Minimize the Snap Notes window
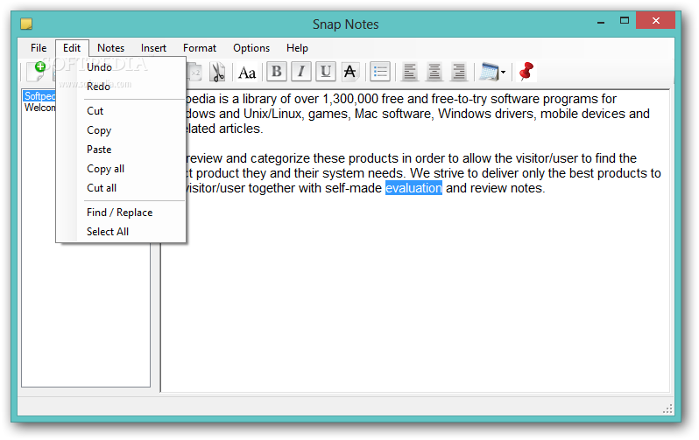This screenshot has width=699, height=440. 601,21
